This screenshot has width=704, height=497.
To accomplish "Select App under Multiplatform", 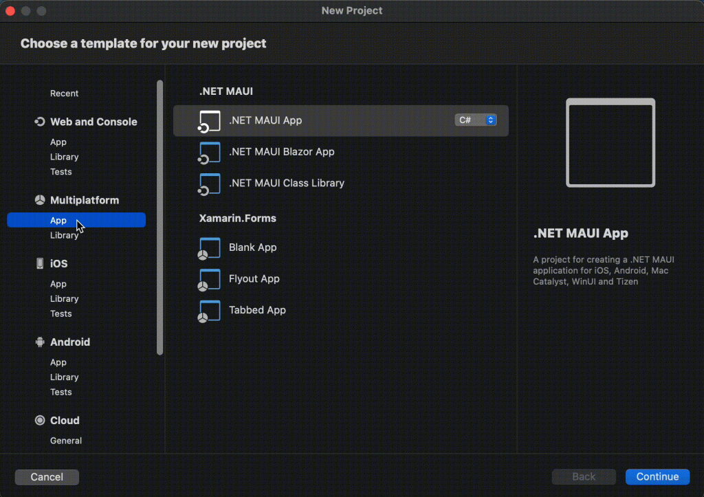I will (76, 220).
